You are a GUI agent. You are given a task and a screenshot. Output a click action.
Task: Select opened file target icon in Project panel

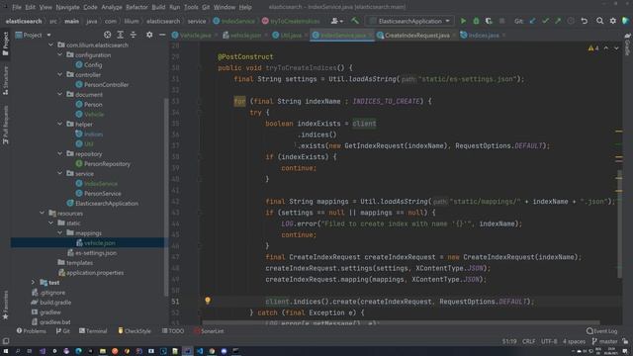(108, 36)
